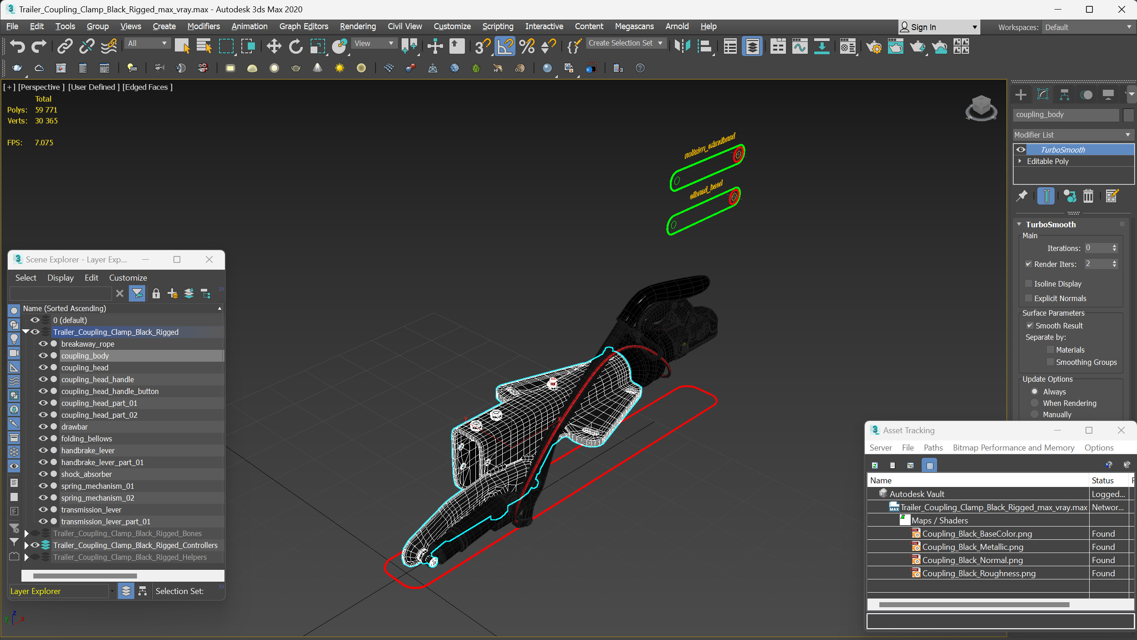Select Manually update option
This screenshot has height=640, width=1137.
pos(1035,415)
